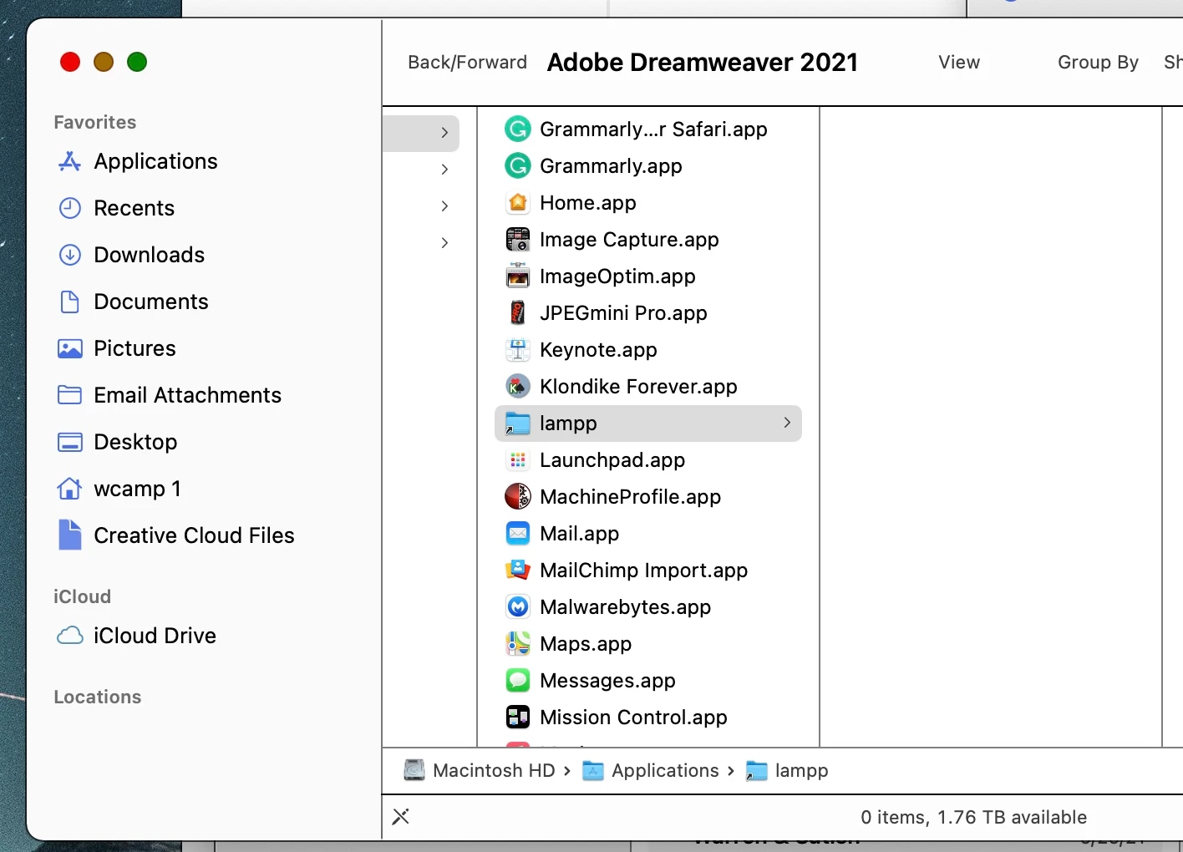This screenshot has width=1183, height=852.
Task: Select the Malwarebytes.app icon
Action: point(518,607)
